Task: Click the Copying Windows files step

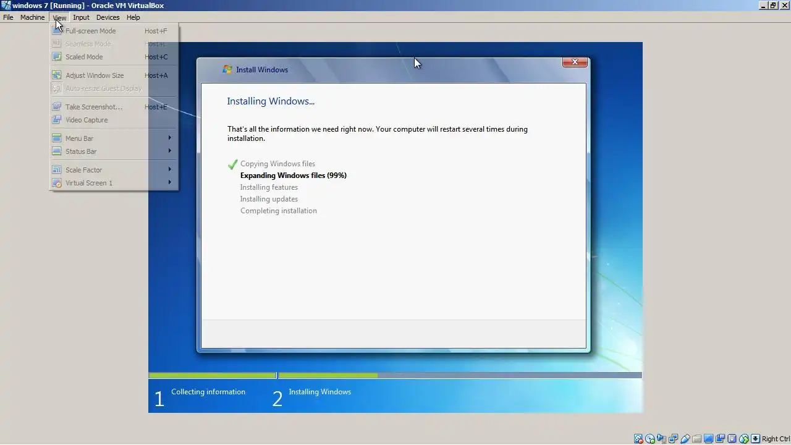Action: [277, 164]
